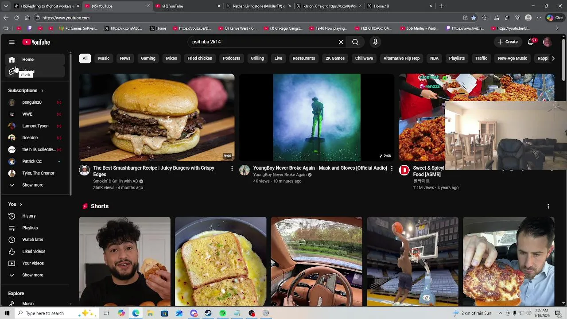Open the toast in pan Short thumbnail
The width and height of the screenshot is (567, 319).
coord(221,261)
